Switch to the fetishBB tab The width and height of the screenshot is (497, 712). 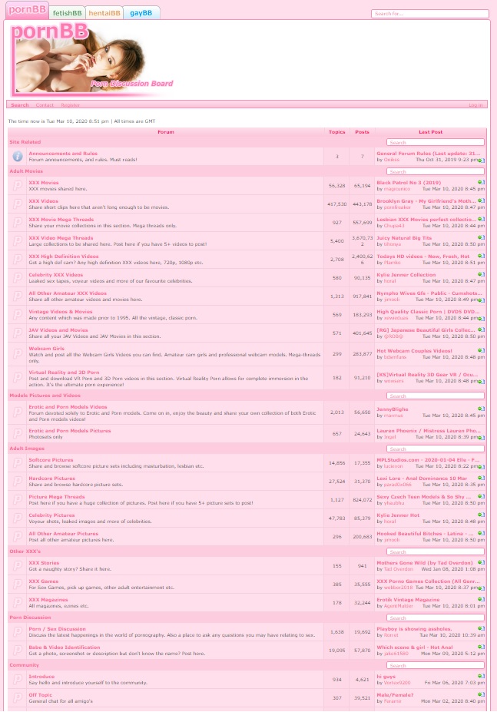[x=67, y=13]
